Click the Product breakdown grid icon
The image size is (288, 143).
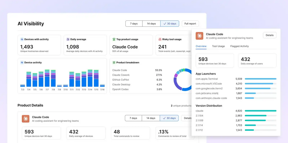point(114,63)
